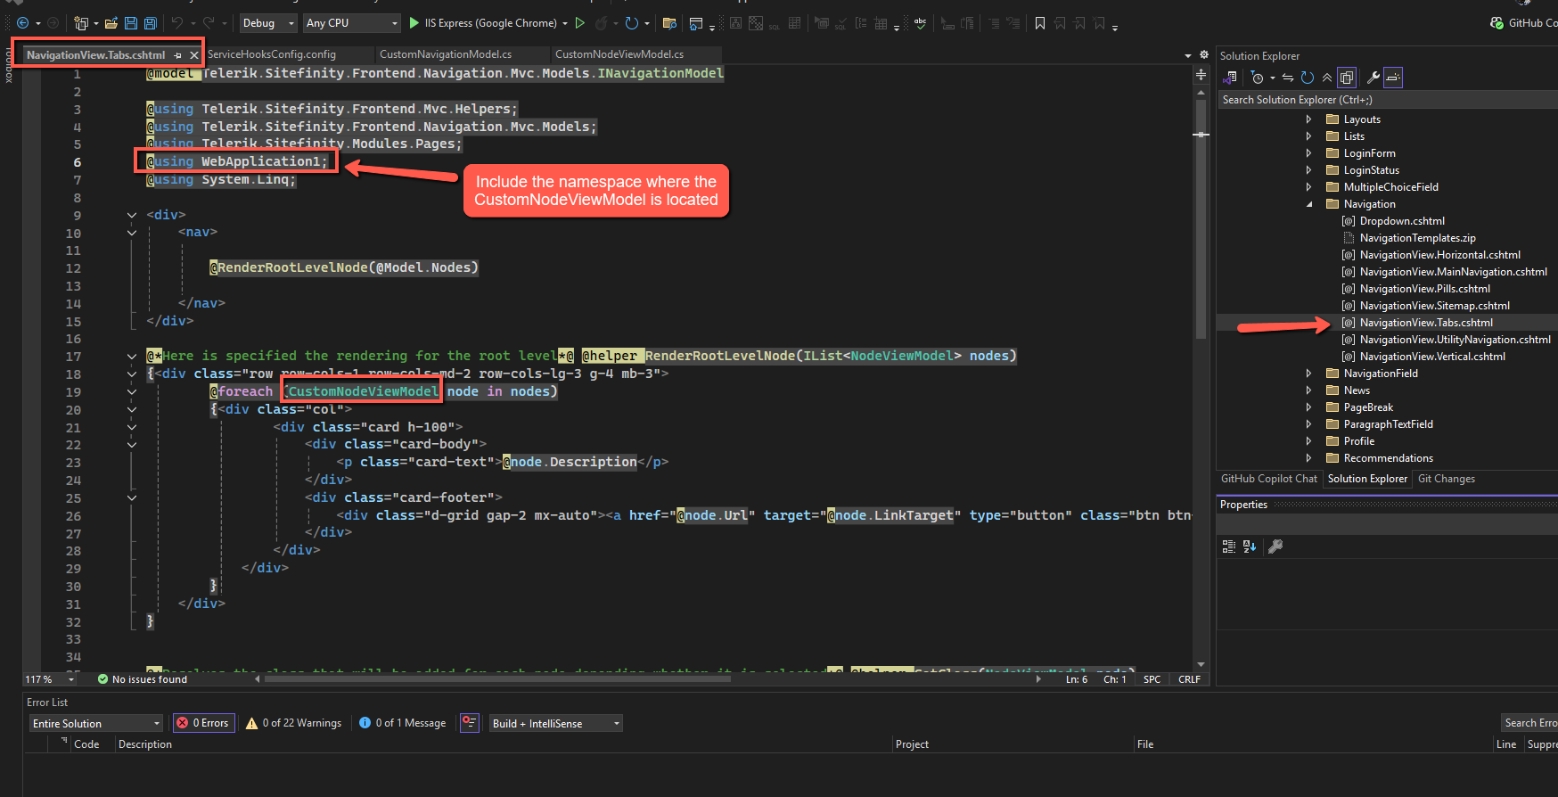1558x797 pixels.
Task: Start debugging with the green play icon
Action: tap(414, 23)
